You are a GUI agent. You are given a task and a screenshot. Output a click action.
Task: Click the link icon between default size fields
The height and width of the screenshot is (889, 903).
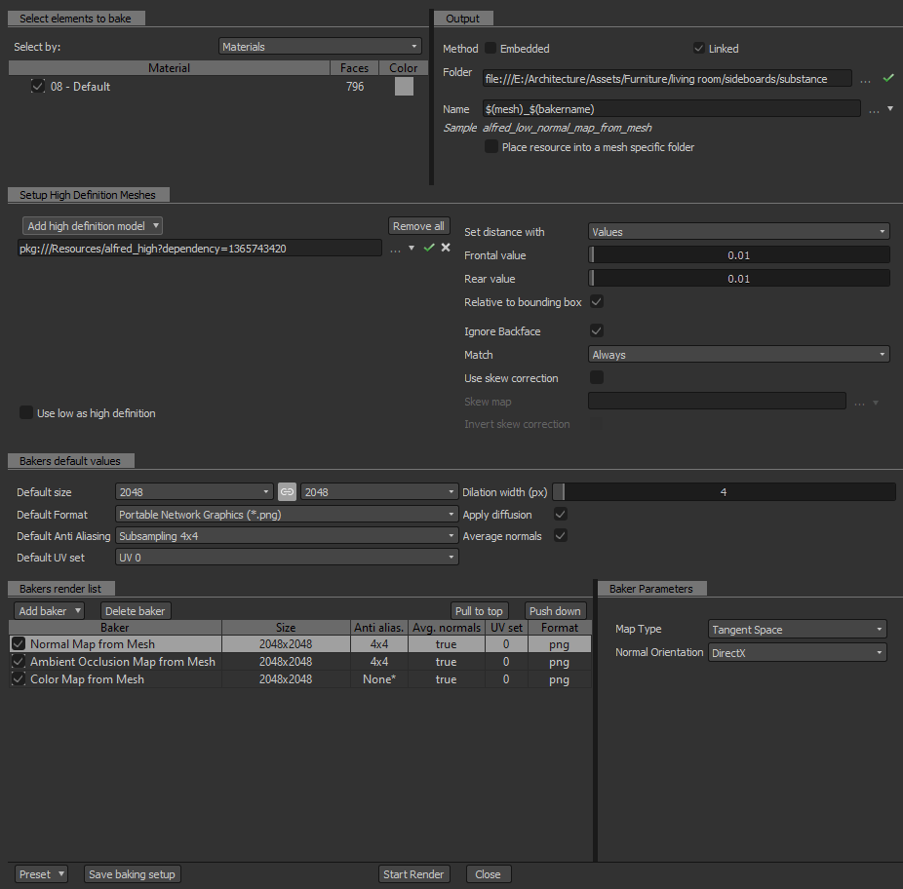click(x=287, y=491)
